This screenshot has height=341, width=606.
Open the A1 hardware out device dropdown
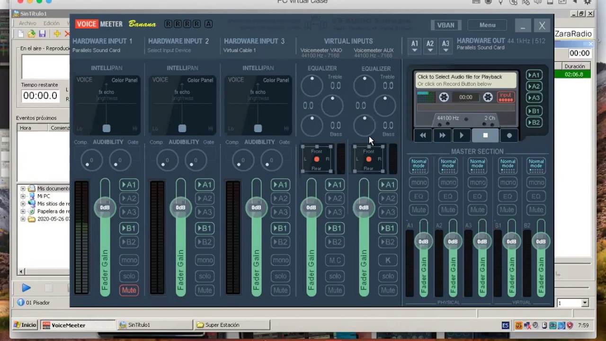(415, 46)
